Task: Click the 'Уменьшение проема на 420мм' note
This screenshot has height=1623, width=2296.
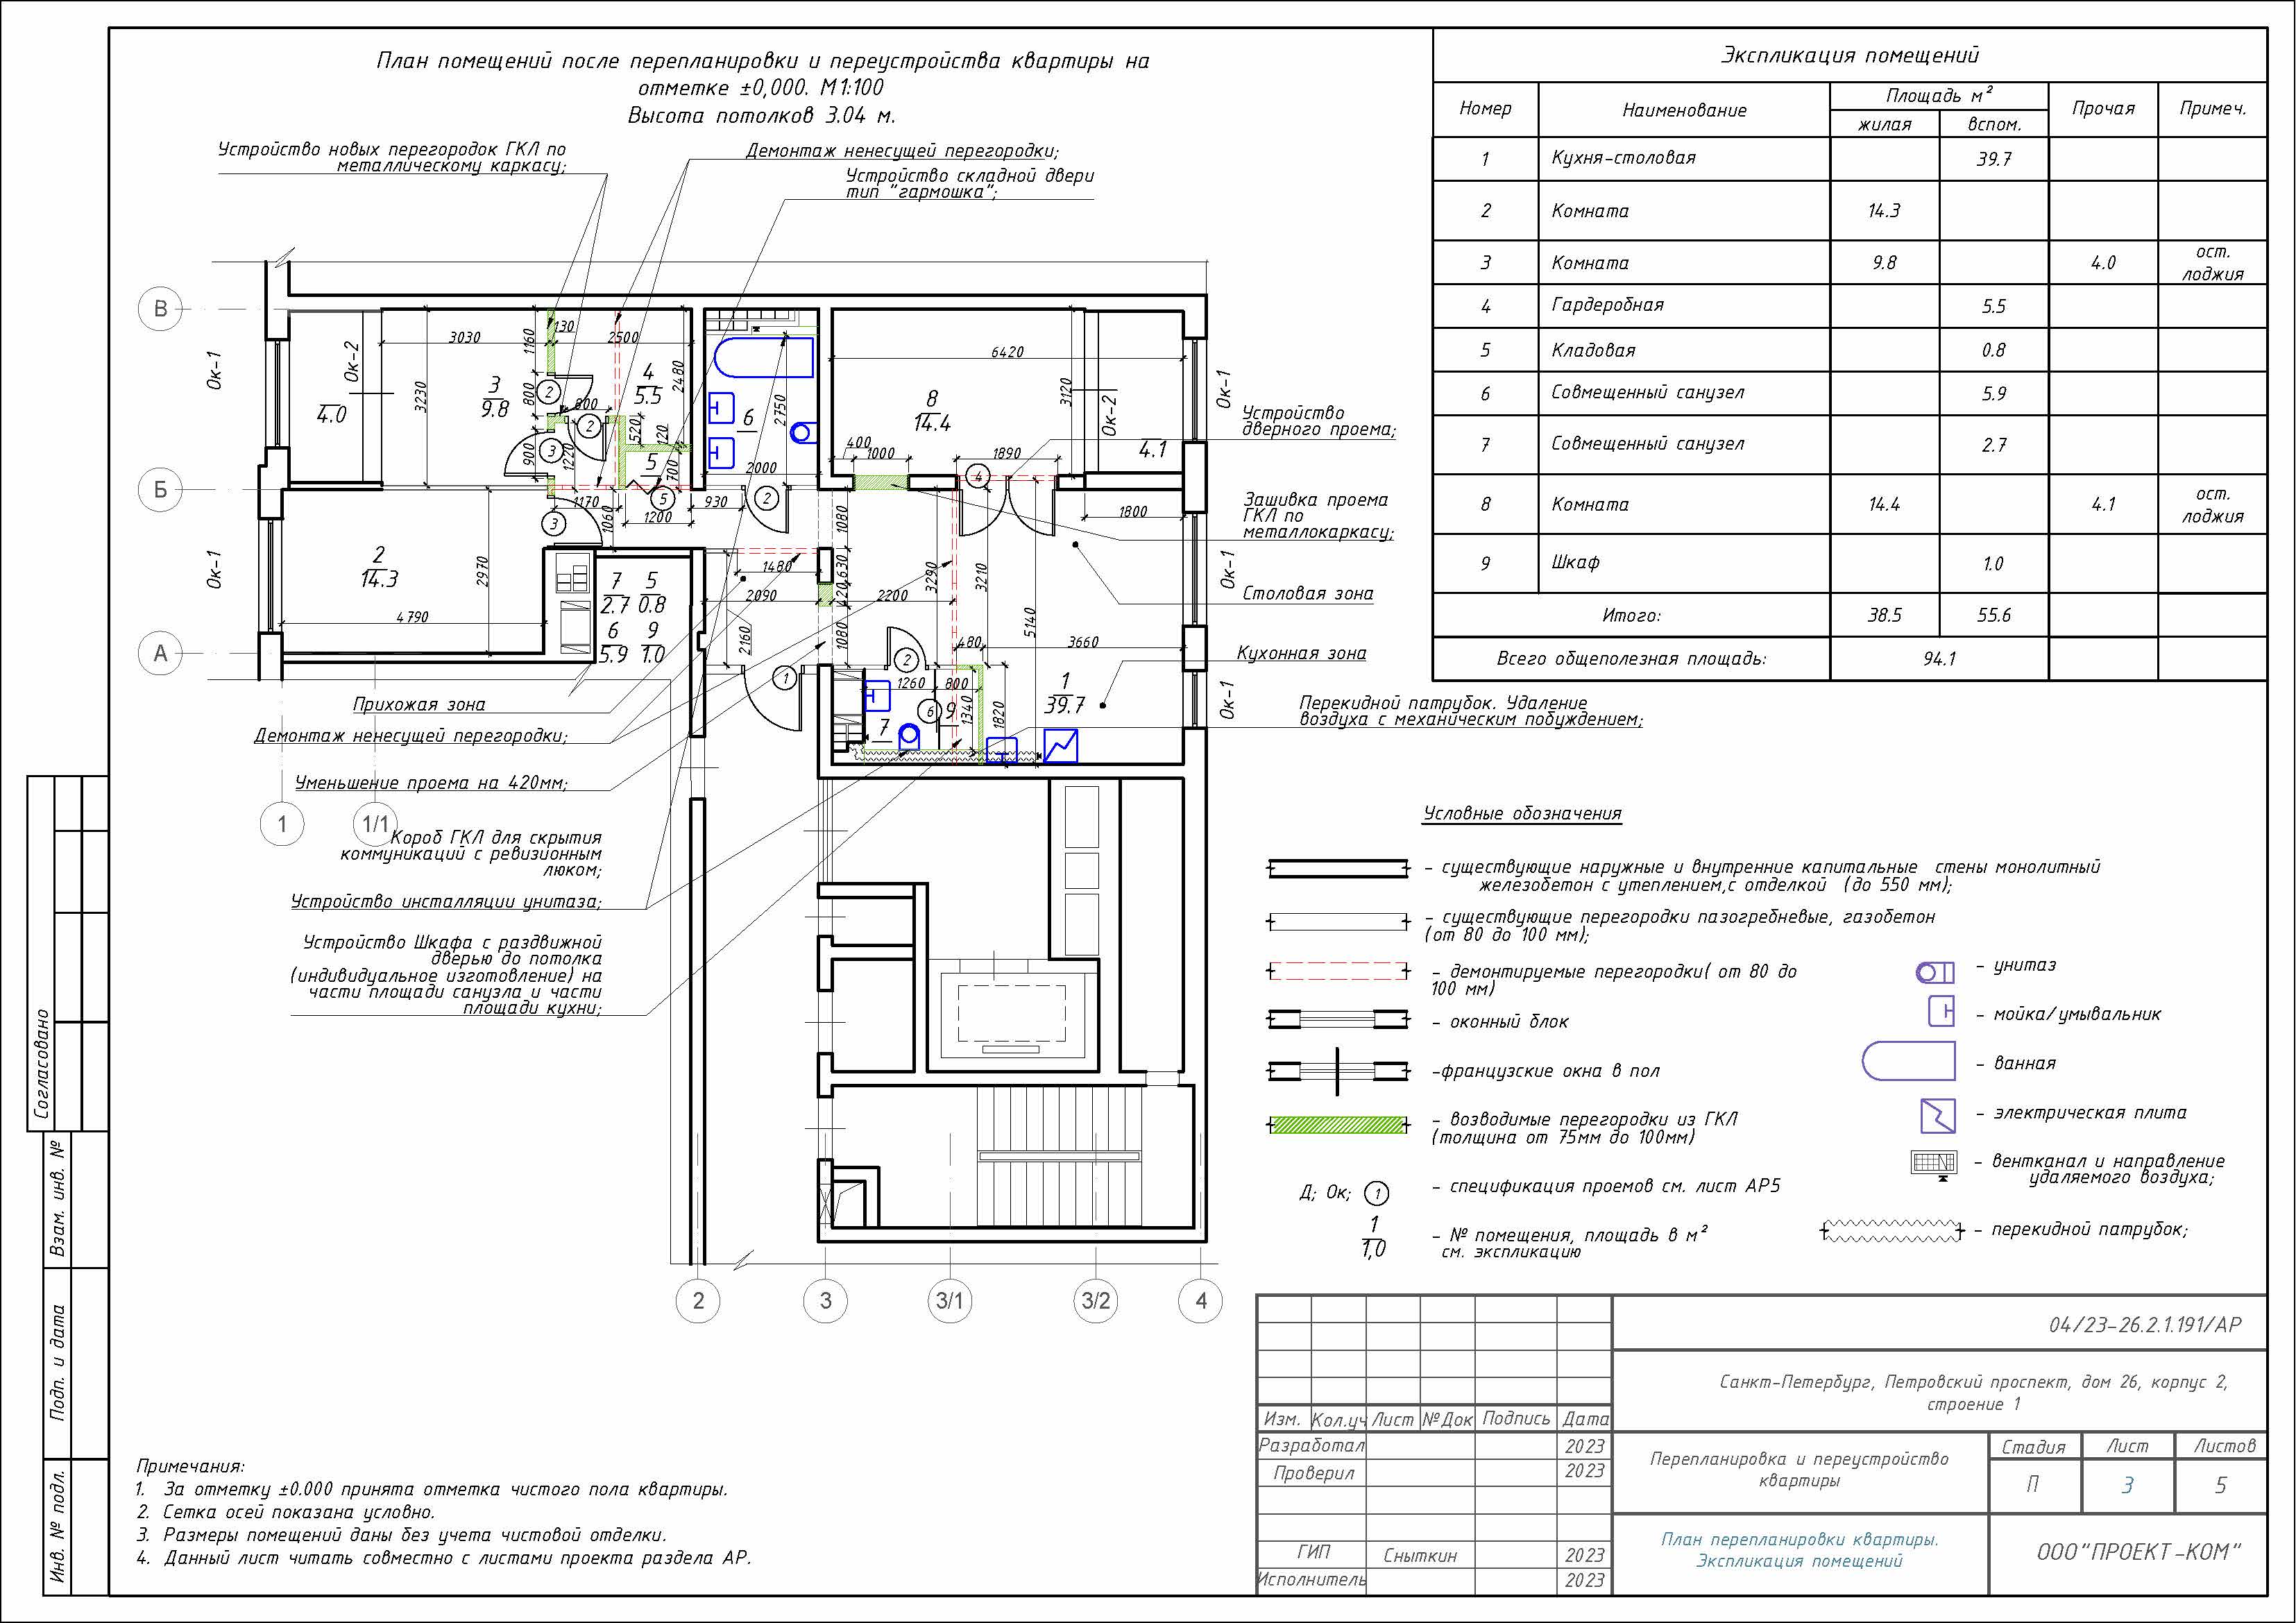Action: click(431, 783)
